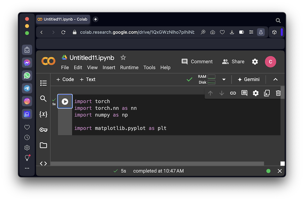Open the Table of contents panel
Image resolution: width=304 pixels, height=201 pixels.
43,83
